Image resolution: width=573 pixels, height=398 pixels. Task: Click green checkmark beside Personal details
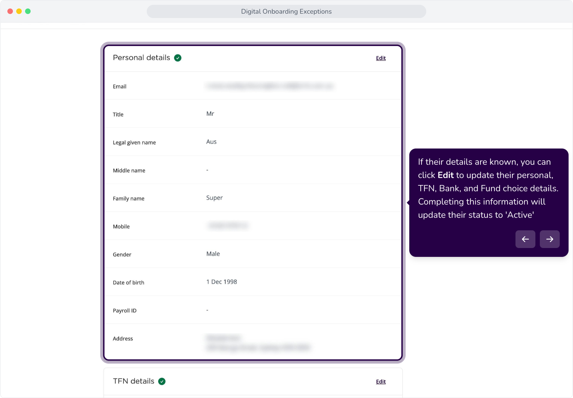click(x=178, y=58)
